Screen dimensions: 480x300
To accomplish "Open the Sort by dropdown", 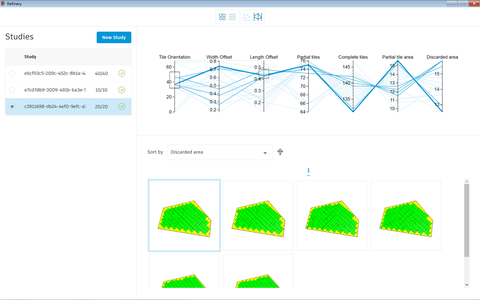I will coord(219,152).
